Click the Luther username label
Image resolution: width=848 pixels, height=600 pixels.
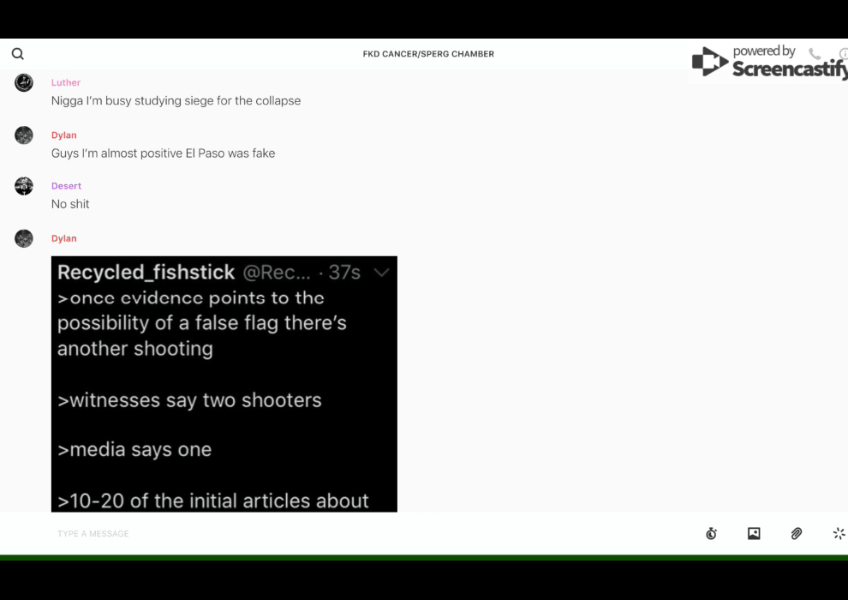(66, 83)
